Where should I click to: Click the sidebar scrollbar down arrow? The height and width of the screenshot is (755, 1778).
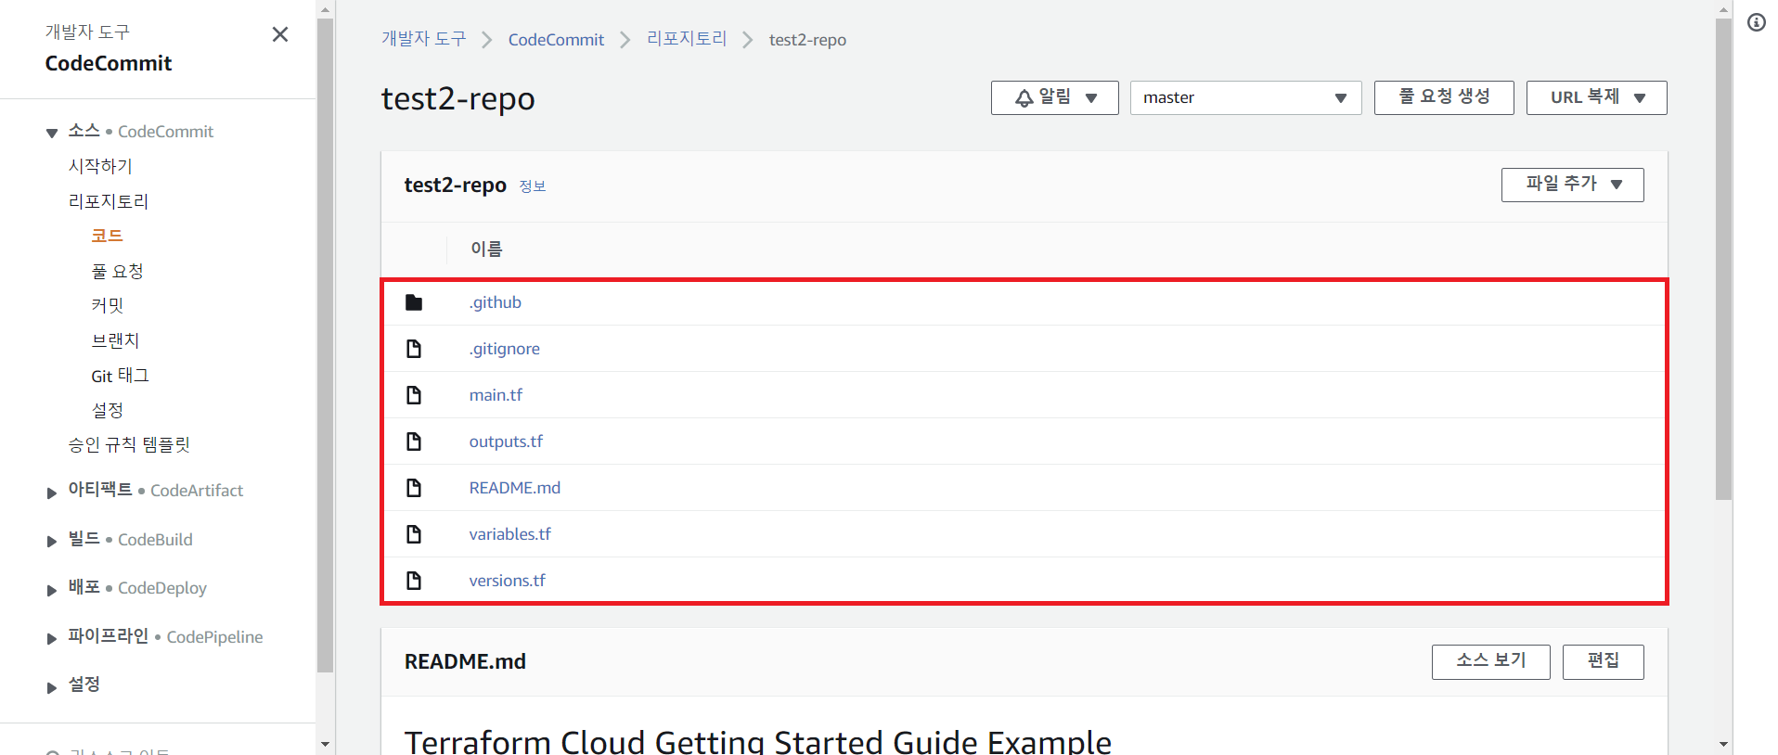click(325, 744)
